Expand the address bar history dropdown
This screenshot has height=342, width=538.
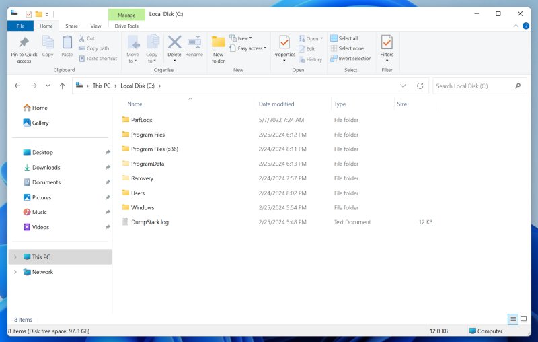(x=403, y=86)
